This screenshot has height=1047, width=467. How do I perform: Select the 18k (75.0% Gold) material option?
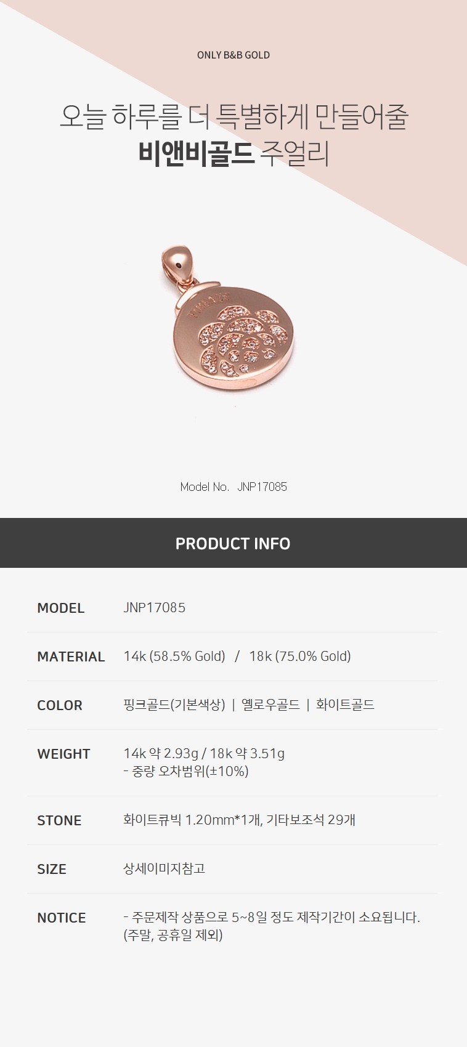tap(300, 656)
